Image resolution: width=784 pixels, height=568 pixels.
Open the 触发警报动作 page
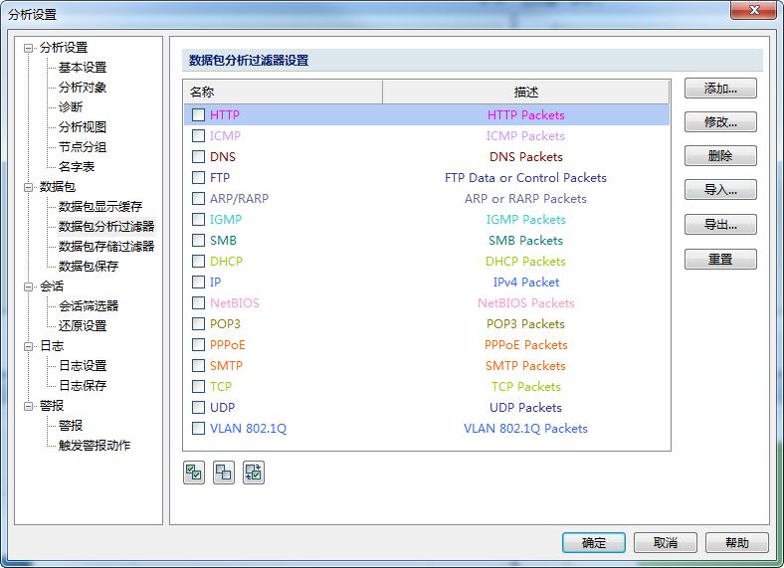pos(95,446)
